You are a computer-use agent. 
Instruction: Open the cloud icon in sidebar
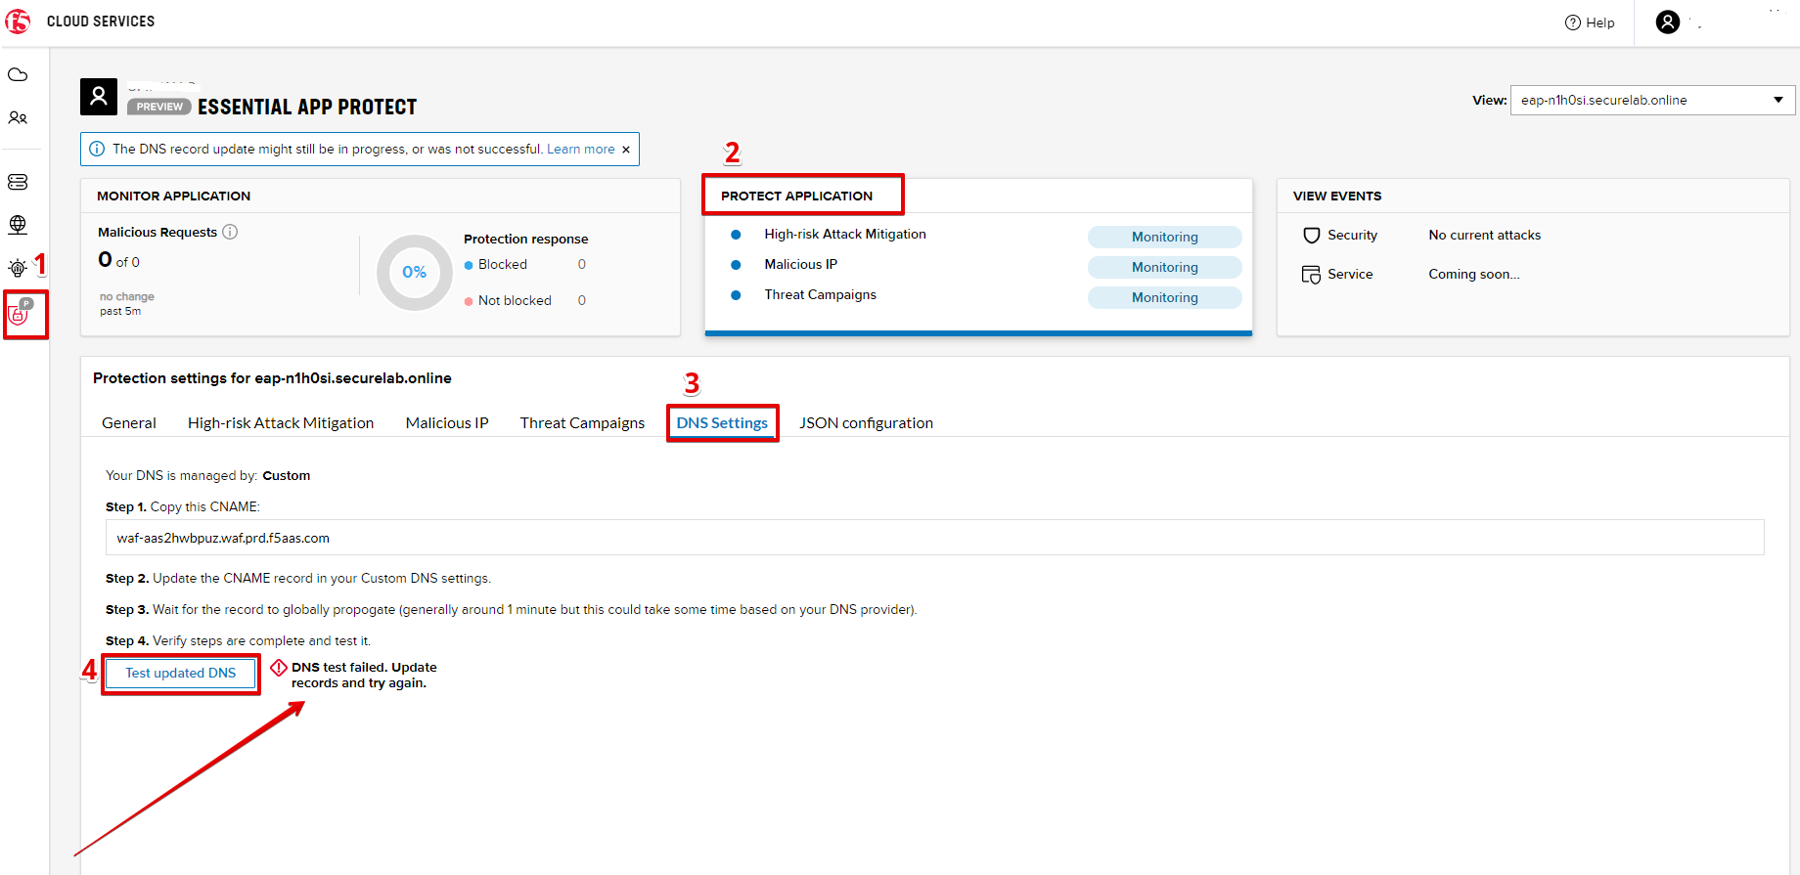pos(18,75)
